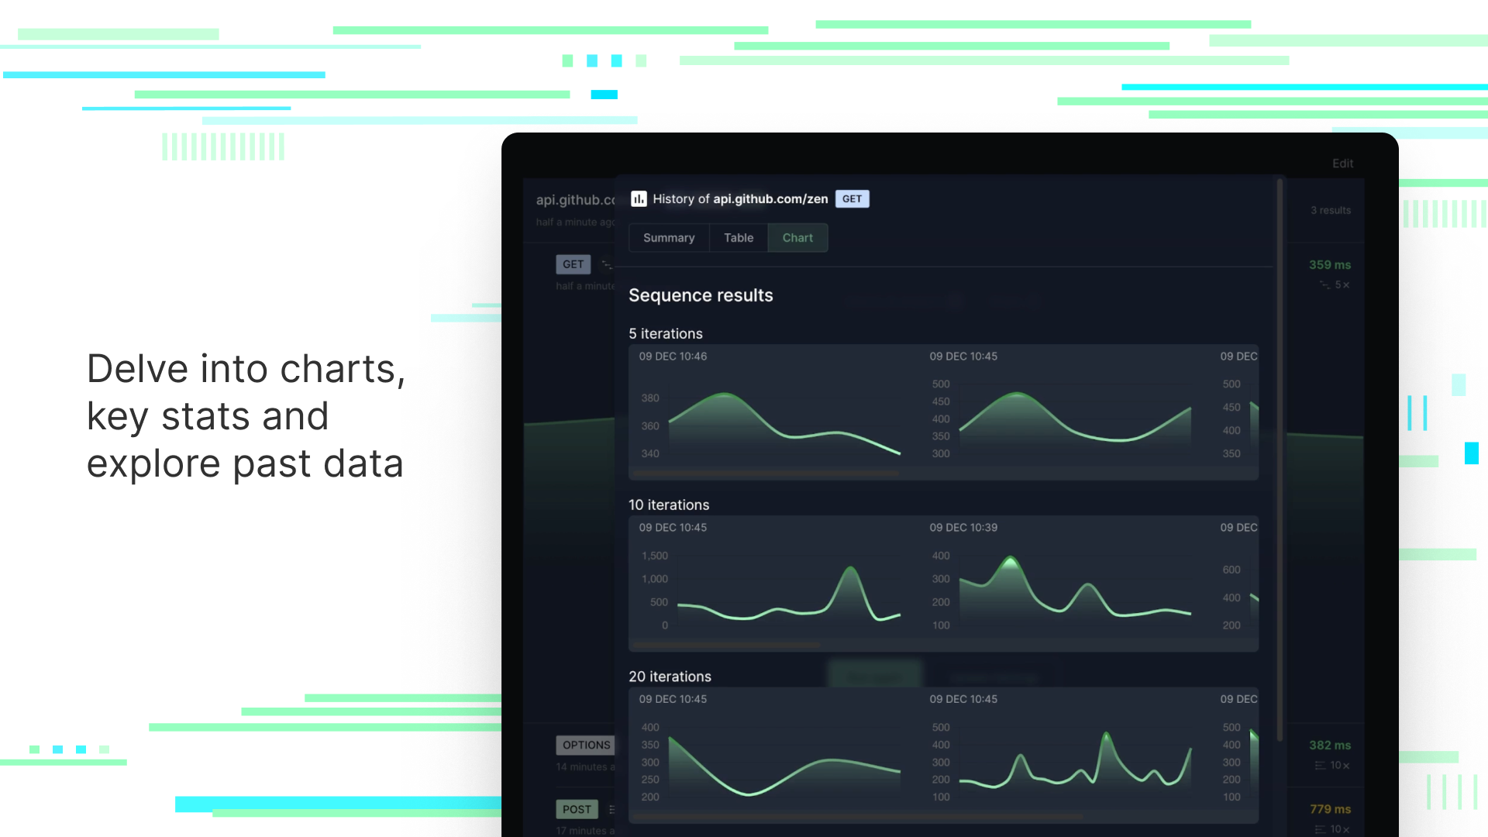
Task: Click the first 5 iterations chart at 10:46
Action: click(x=770, y=411)
